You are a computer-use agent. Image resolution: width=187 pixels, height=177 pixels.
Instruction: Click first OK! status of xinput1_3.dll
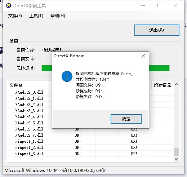(x=78, y=154)
